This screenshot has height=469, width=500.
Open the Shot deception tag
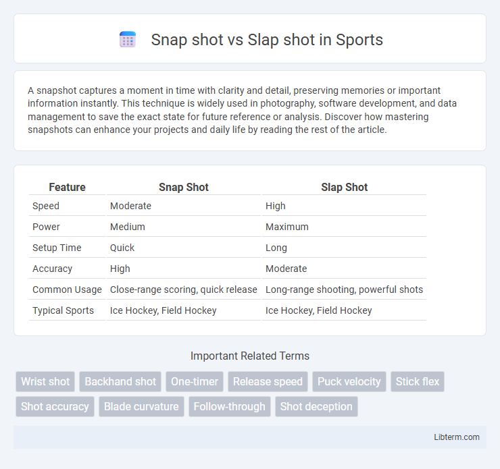(316, 407)
